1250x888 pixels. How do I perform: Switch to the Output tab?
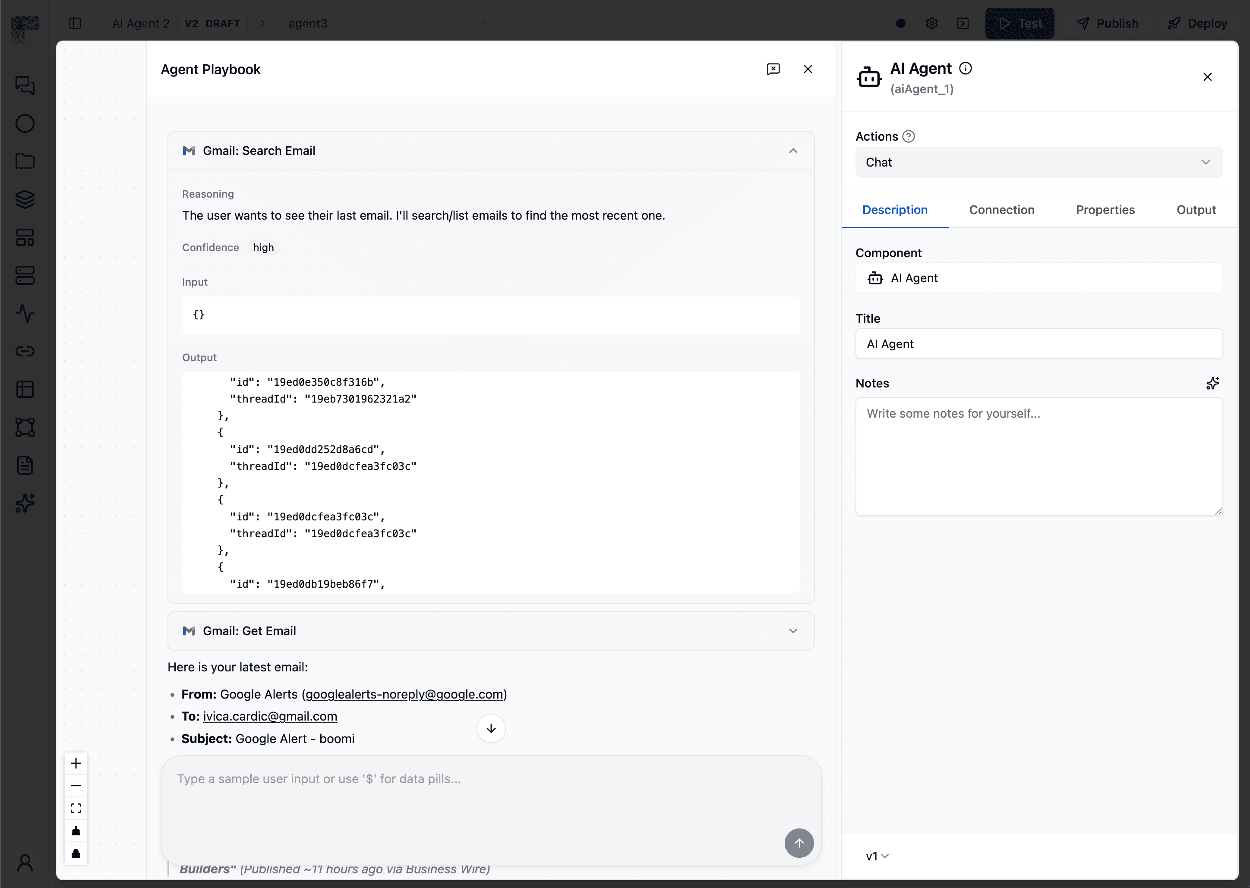click(1196, 210)
